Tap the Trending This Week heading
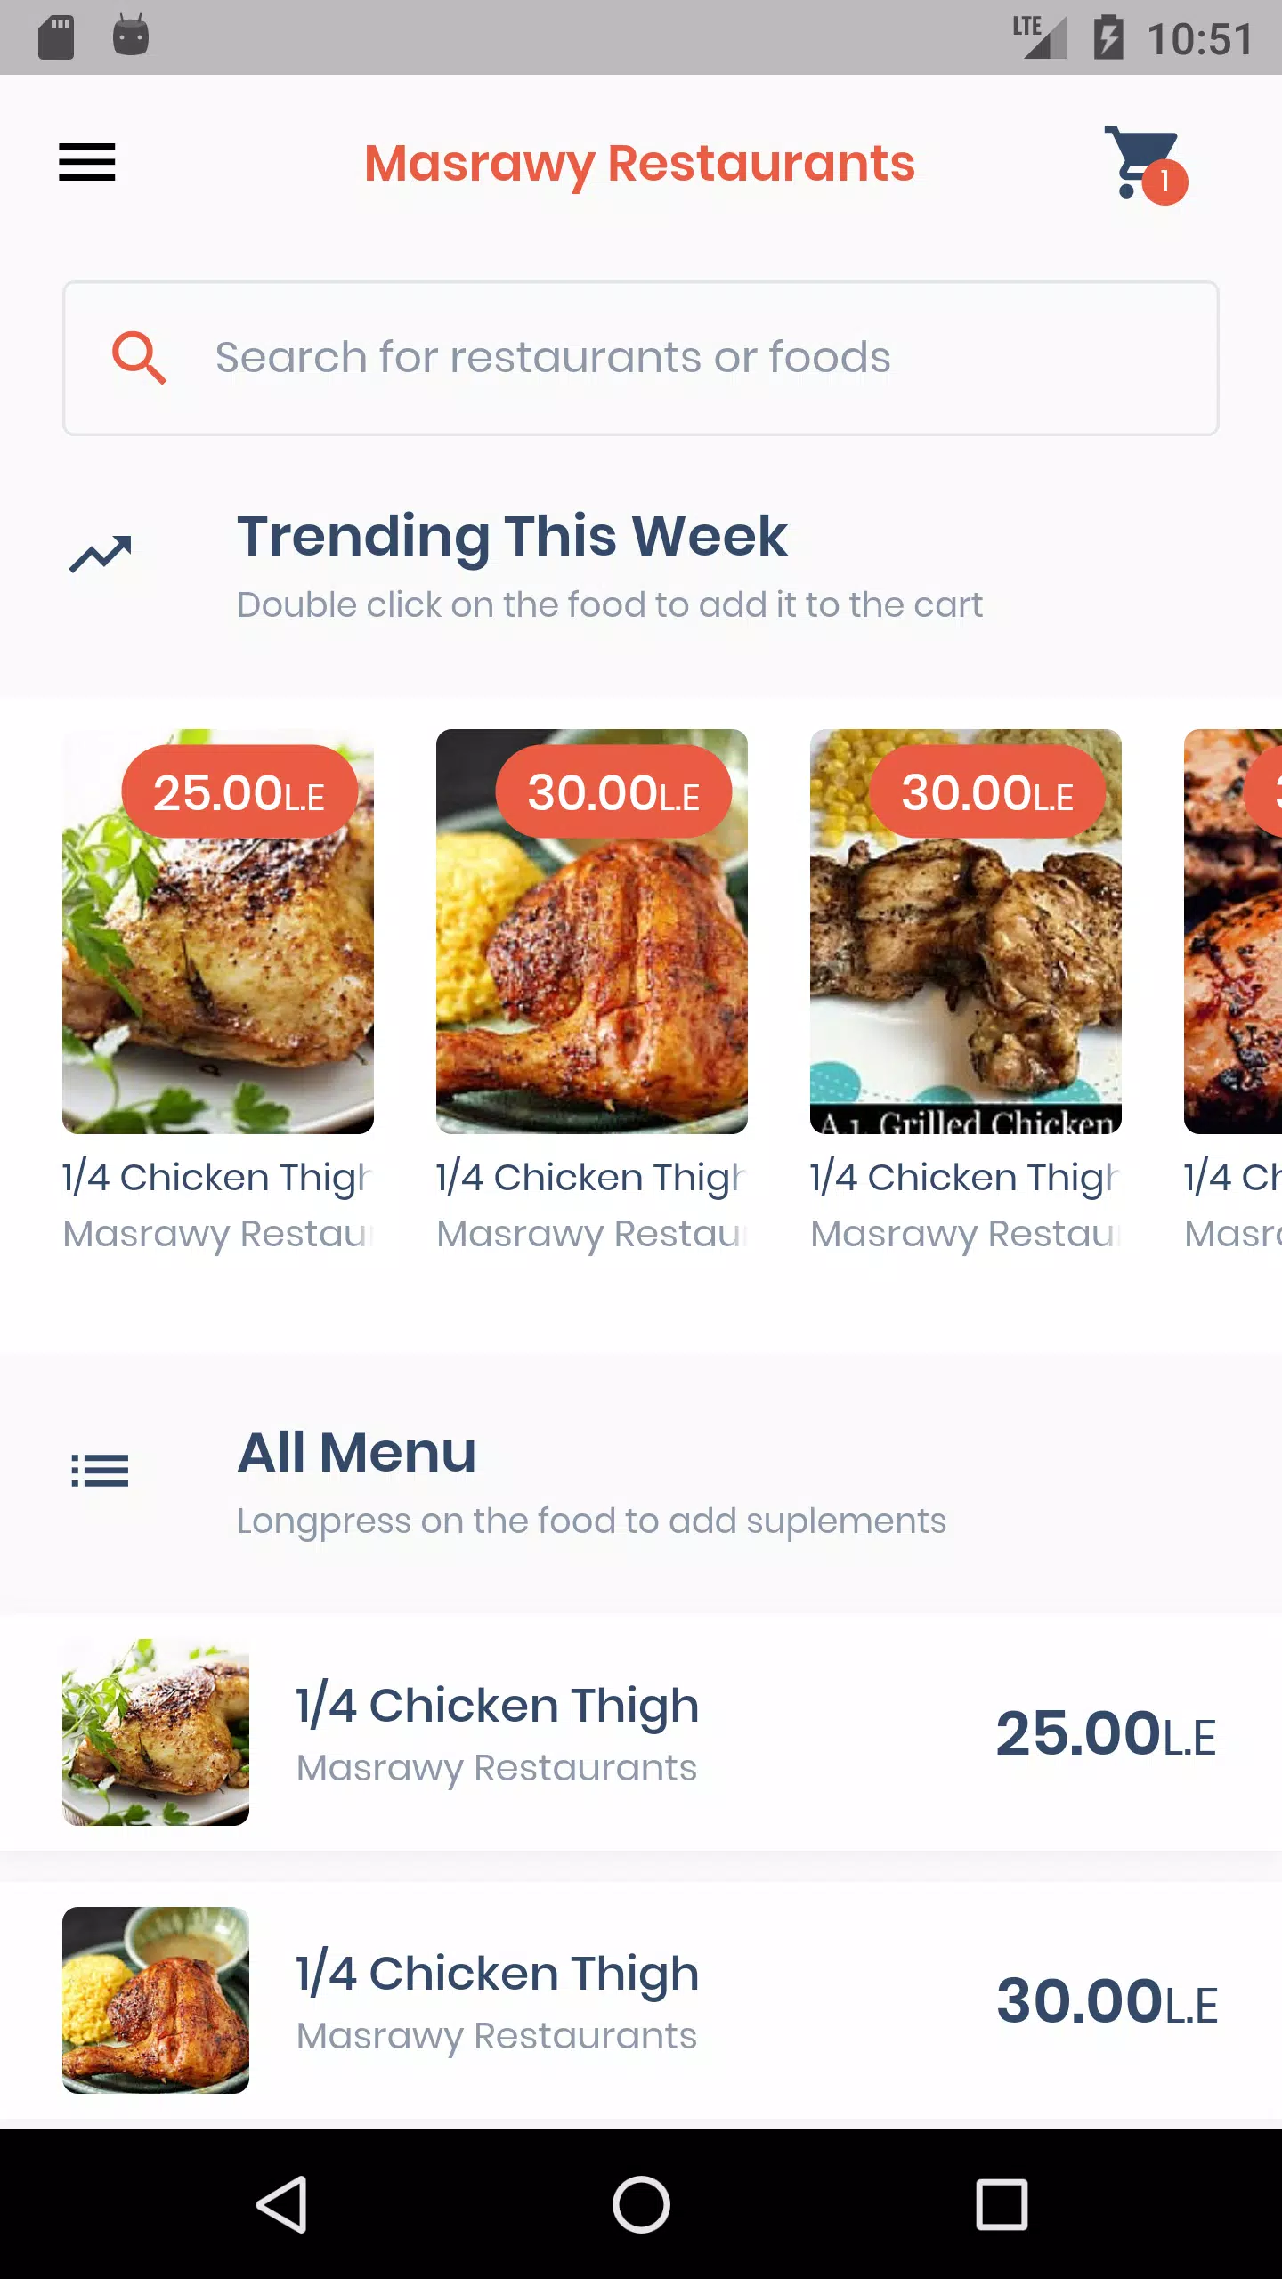This screenshot has height=2279, width=1282. pos(512,537)
